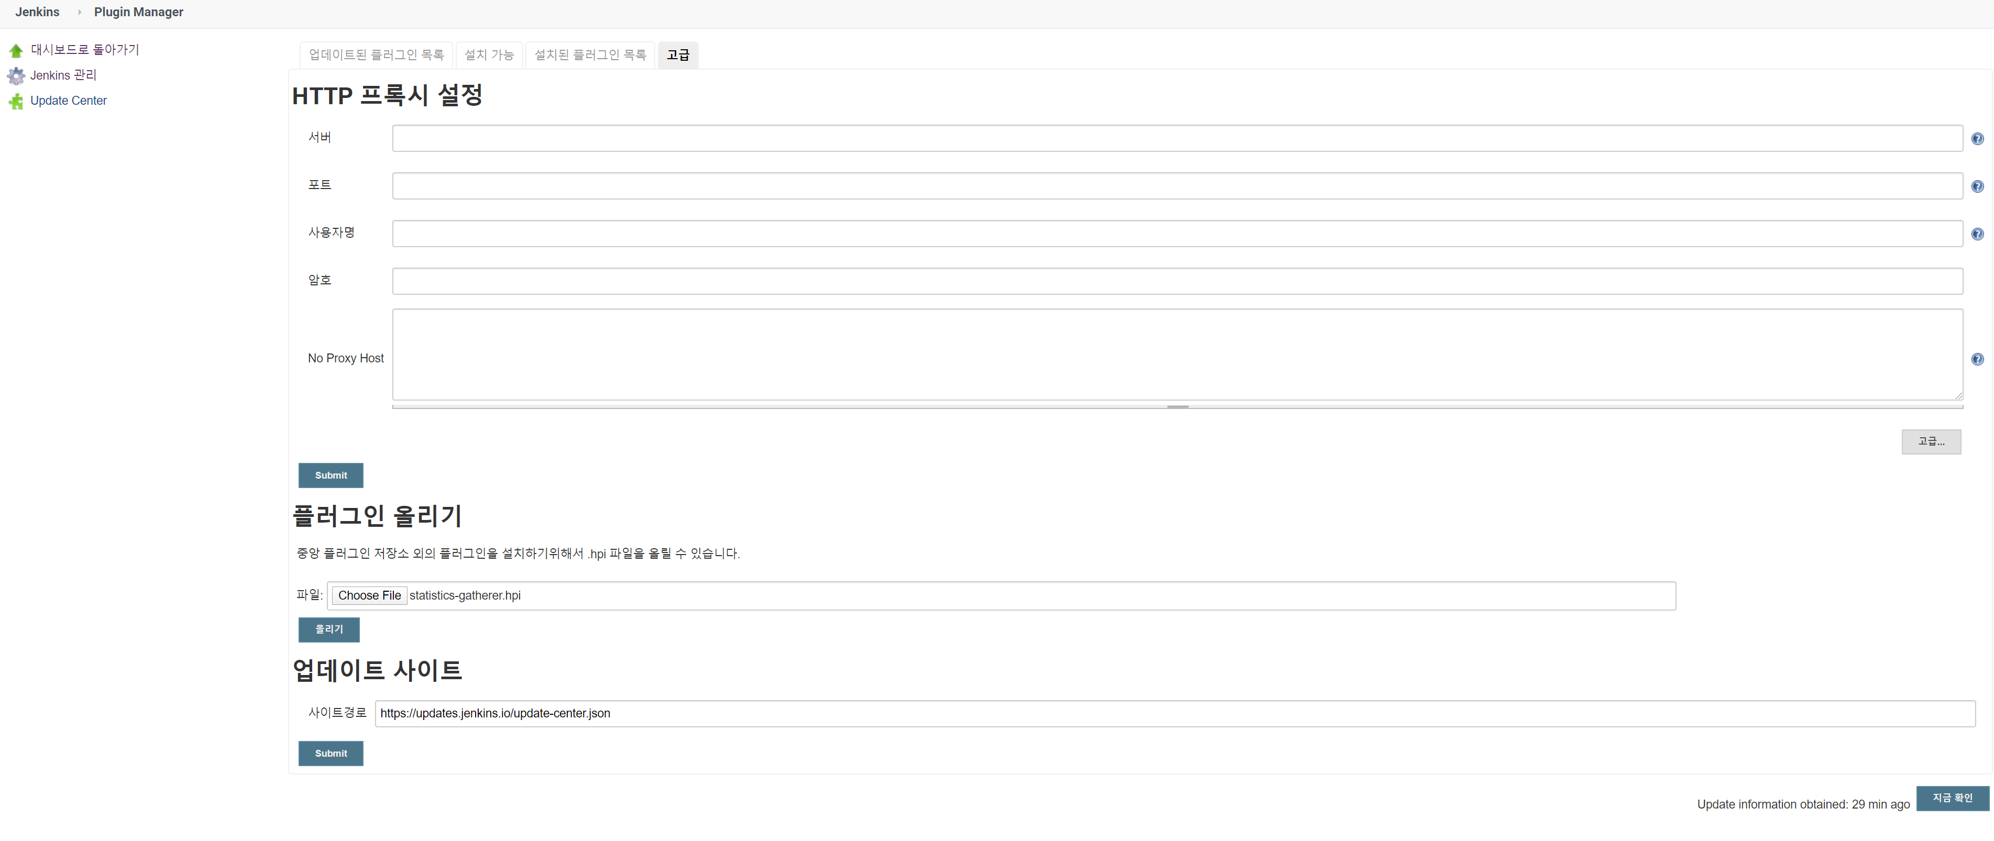Click breadcrumb arrow after Jenkins

[x=80, y=13]
